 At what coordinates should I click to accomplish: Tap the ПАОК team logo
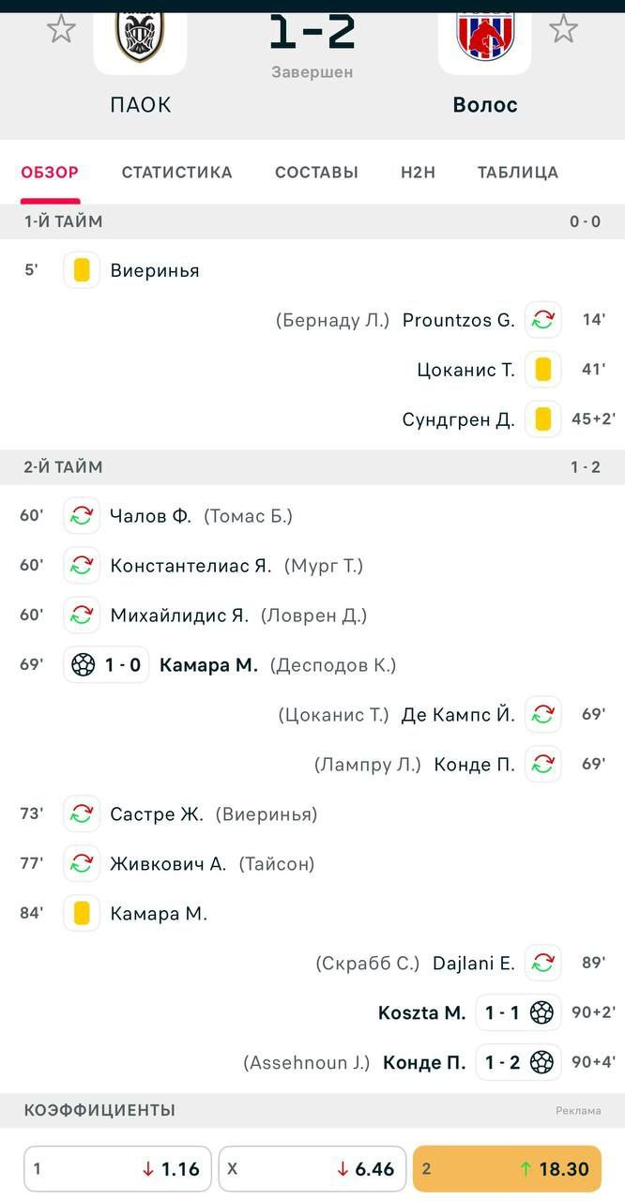tap(140, 36)
